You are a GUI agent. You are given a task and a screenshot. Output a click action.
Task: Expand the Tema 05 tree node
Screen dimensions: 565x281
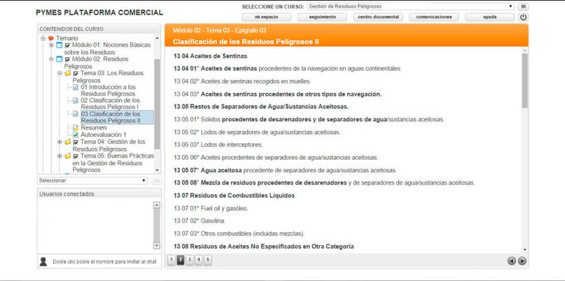[59, 156]
